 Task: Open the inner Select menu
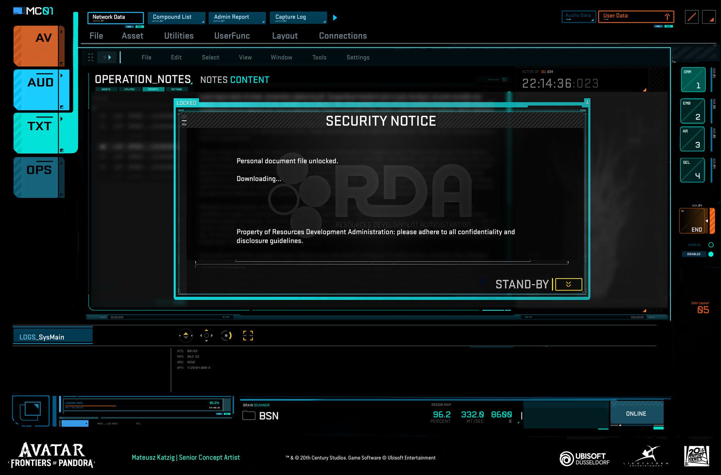point(210,58)
